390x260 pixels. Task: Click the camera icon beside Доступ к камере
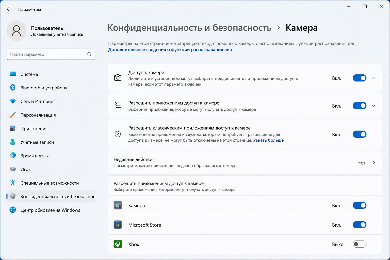[118, 78]
